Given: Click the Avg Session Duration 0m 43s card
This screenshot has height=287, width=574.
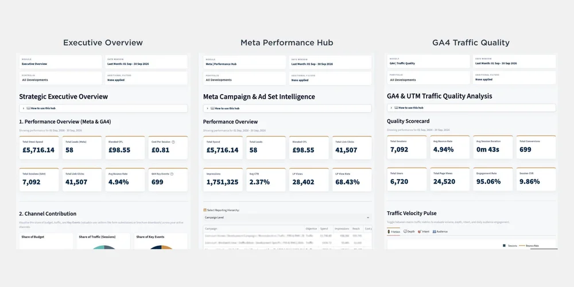Looking at the screenshot, I should click(x=493, y=147).
